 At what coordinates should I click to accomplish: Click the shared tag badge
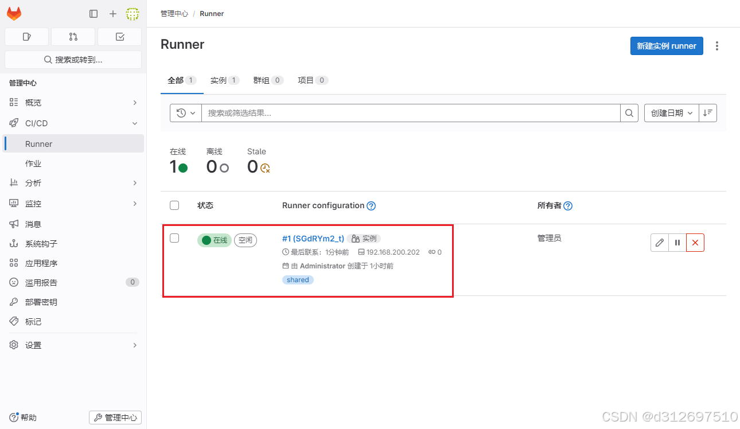298,280
